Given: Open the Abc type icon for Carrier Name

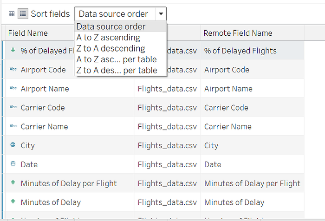Looking at the screenshot, I should pyautogui.click(x=13, y=126).
